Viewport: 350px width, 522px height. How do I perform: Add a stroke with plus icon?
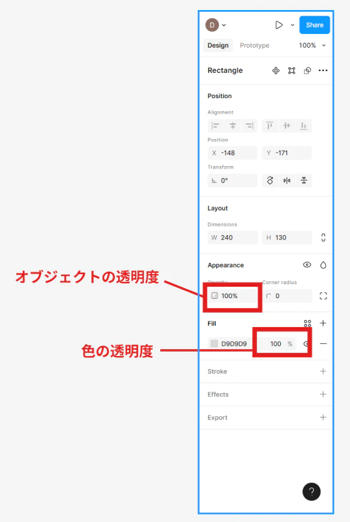tap(323, 371)
